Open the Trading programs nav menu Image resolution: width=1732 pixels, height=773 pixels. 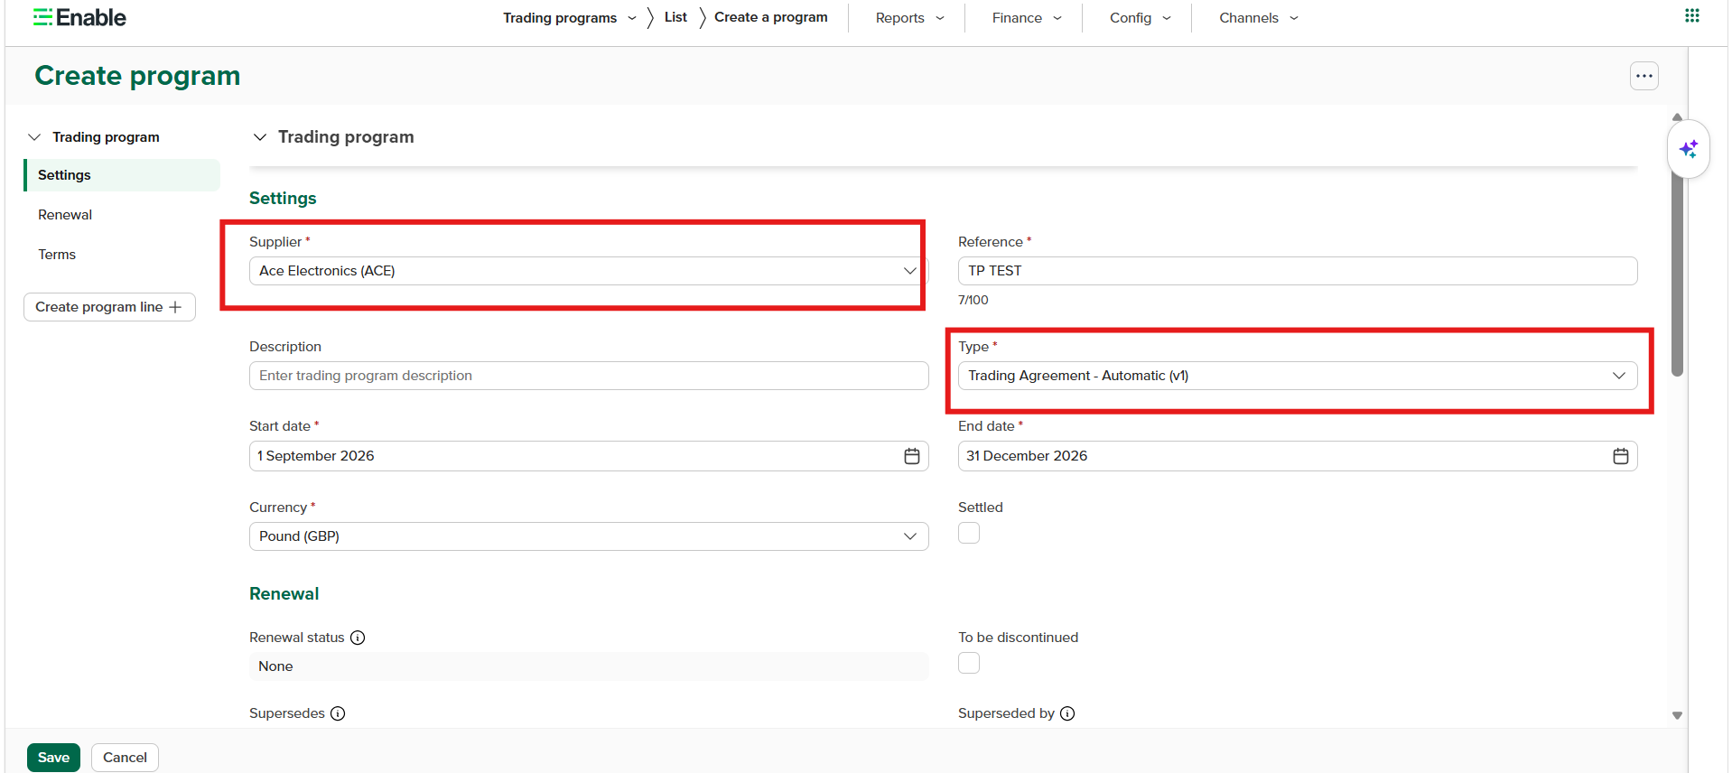[569, 17]
